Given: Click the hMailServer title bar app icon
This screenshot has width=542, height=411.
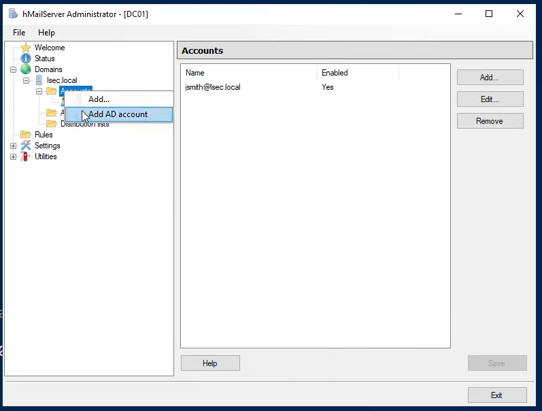Looking at the screenshot, I should [13, 14].
